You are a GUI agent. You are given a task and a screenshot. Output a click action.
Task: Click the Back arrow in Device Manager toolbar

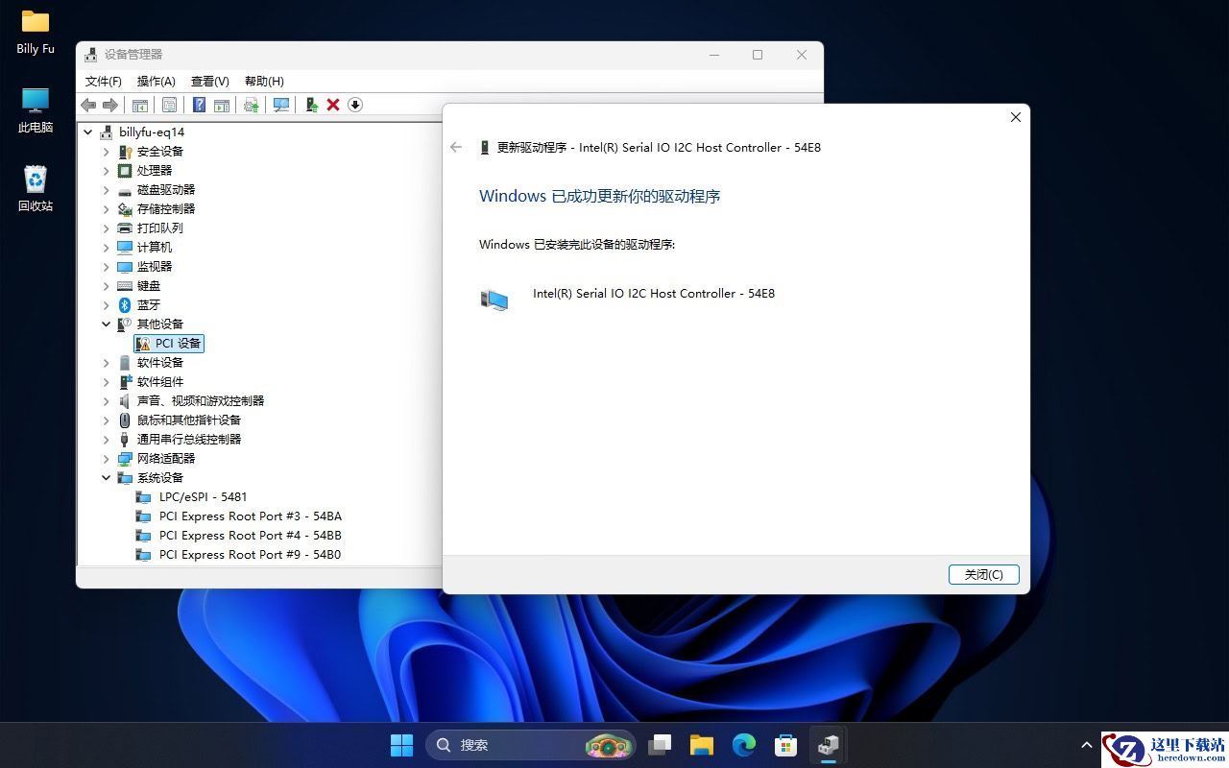(88, 105)
